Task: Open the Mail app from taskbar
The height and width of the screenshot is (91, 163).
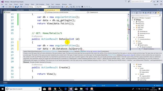Action: point(76,89)
